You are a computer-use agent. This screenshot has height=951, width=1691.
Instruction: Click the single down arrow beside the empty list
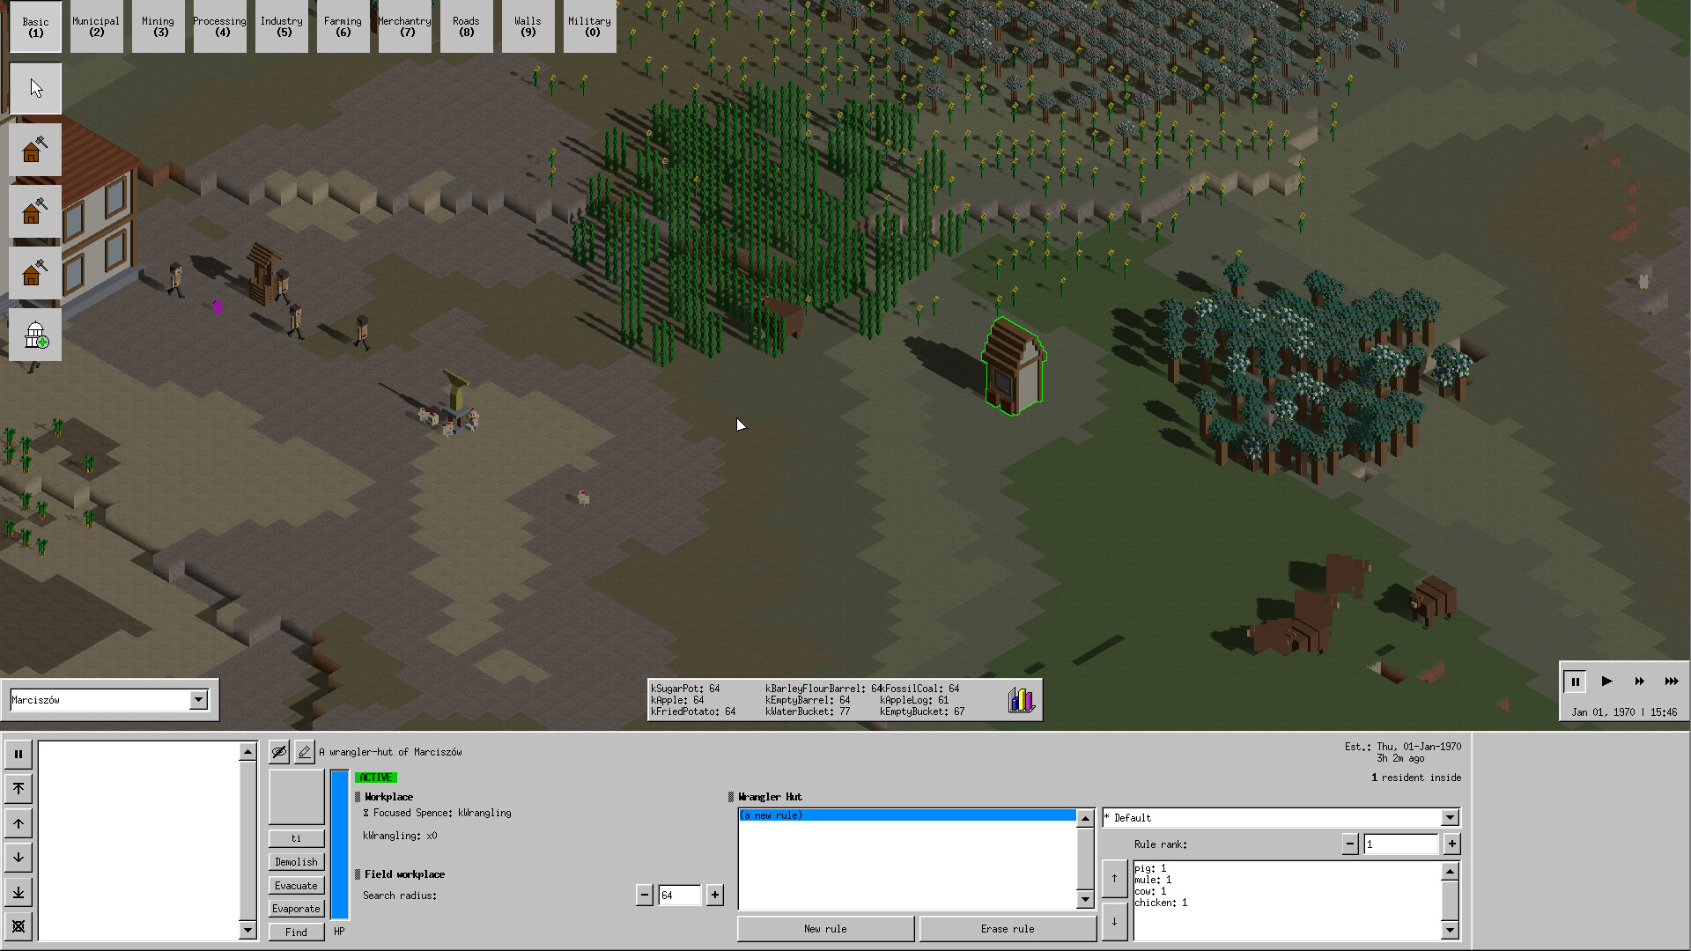(x=18, y=857)
